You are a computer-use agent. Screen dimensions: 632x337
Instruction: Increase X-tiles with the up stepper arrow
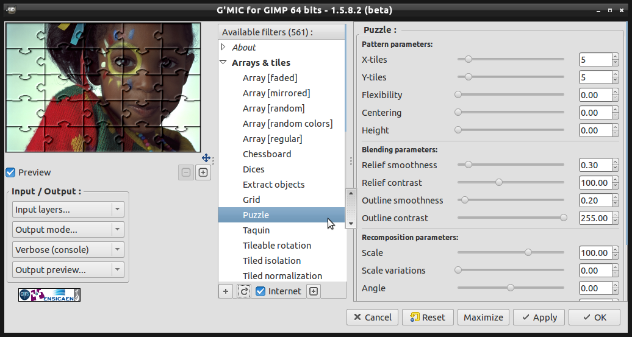(x=615, y=57)
